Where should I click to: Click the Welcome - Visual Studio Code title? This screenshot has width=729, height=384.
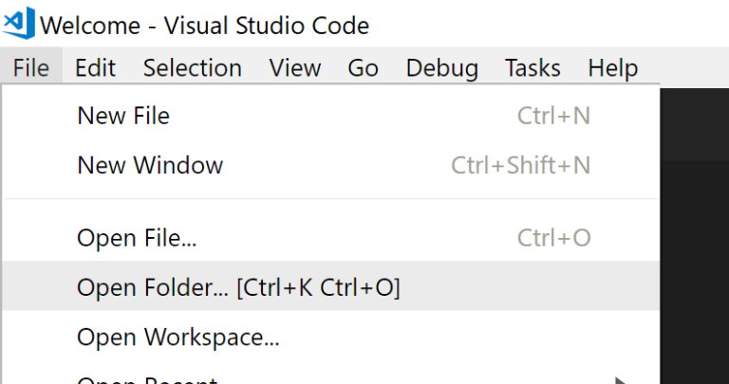pos(205,25)
